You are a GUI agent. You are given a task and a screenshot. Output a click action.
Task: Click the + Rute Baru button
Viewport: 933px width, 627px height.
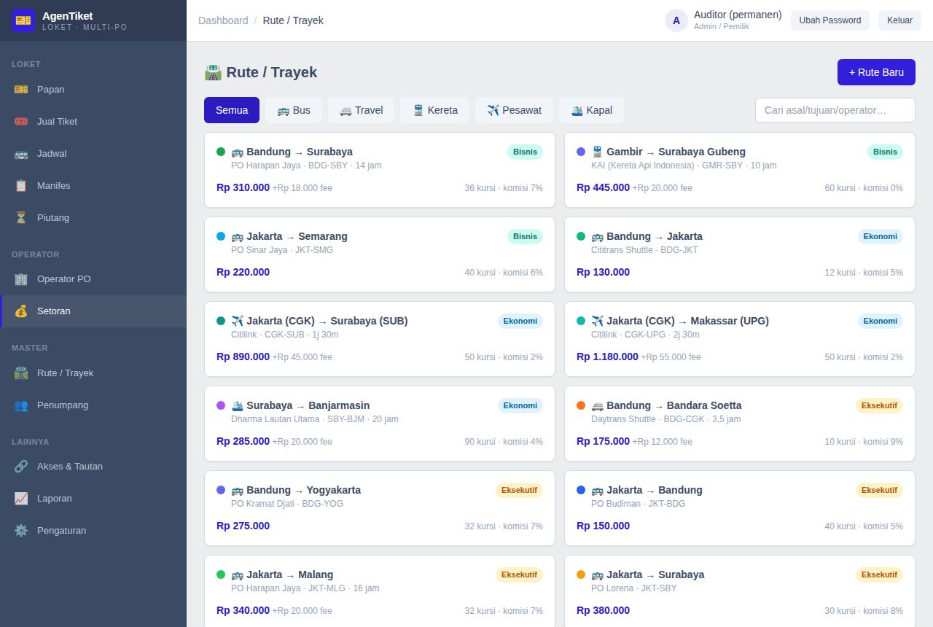876,72
